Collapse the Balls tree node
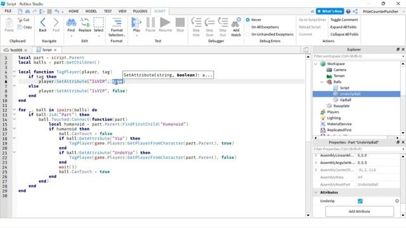 tap(322, 82)
